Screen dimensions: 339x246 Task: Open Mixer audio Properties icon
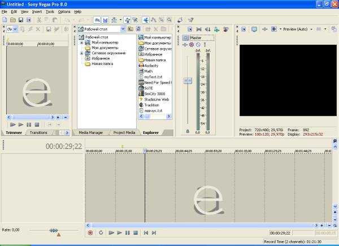(190, 29)
